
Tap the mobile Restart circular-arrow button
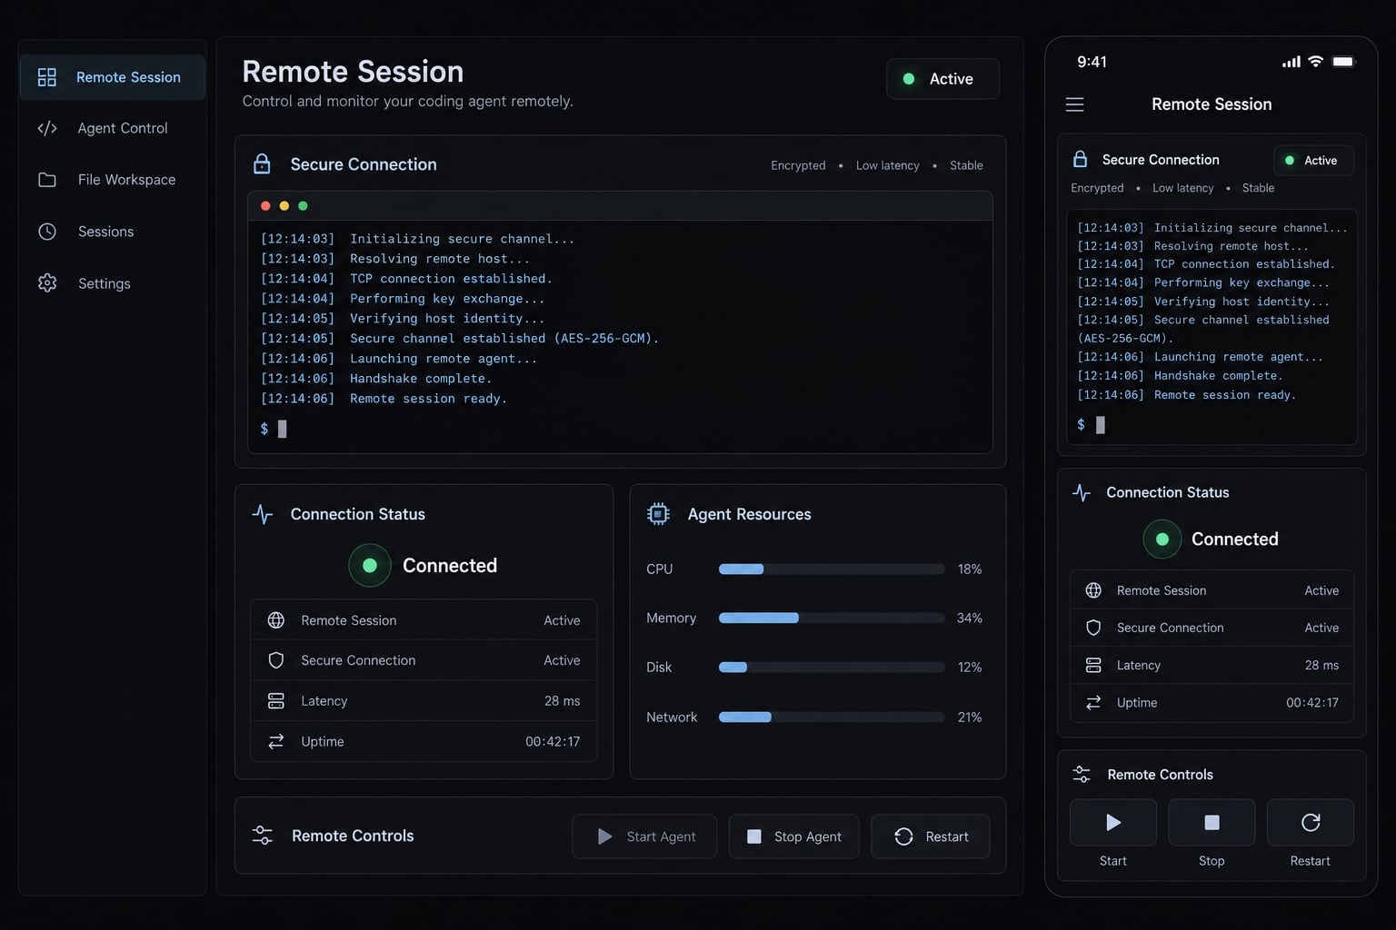point(1311,823)
